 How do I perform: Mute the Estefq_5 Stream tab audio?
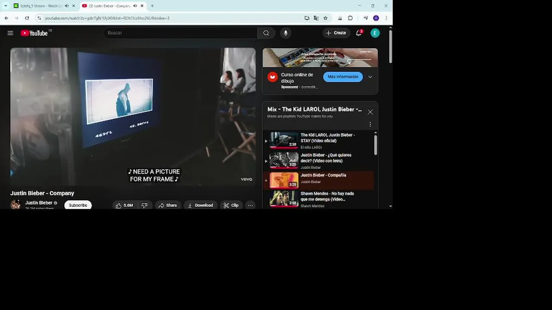point(66,6)
